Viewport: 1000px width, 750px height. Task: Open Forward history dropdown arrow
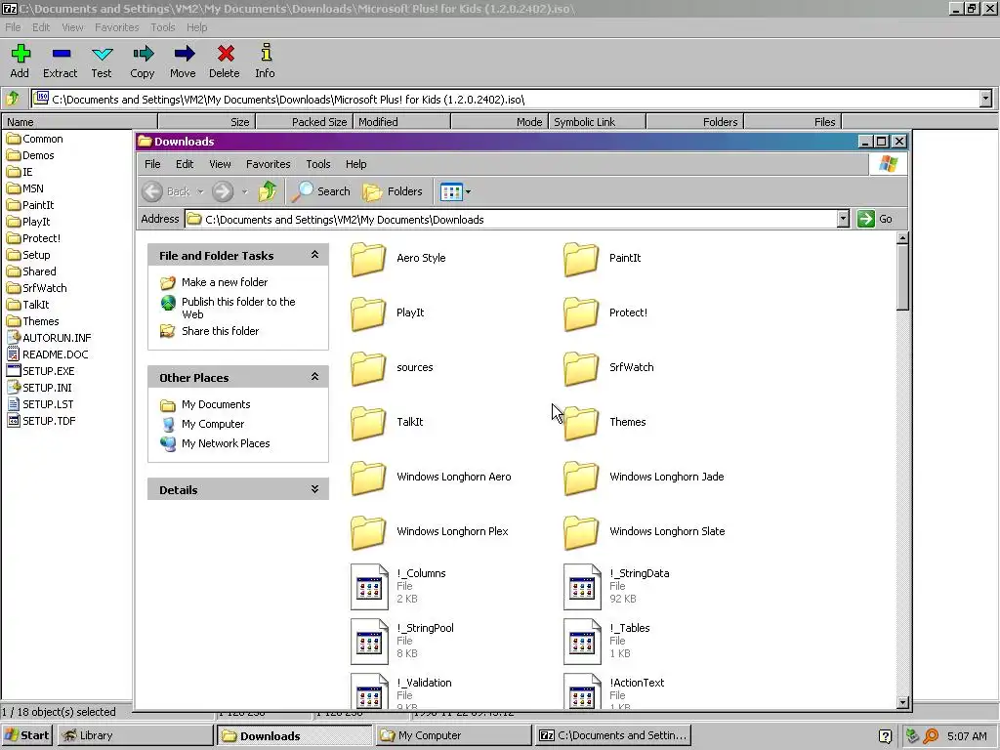click(x=244, y=191)
